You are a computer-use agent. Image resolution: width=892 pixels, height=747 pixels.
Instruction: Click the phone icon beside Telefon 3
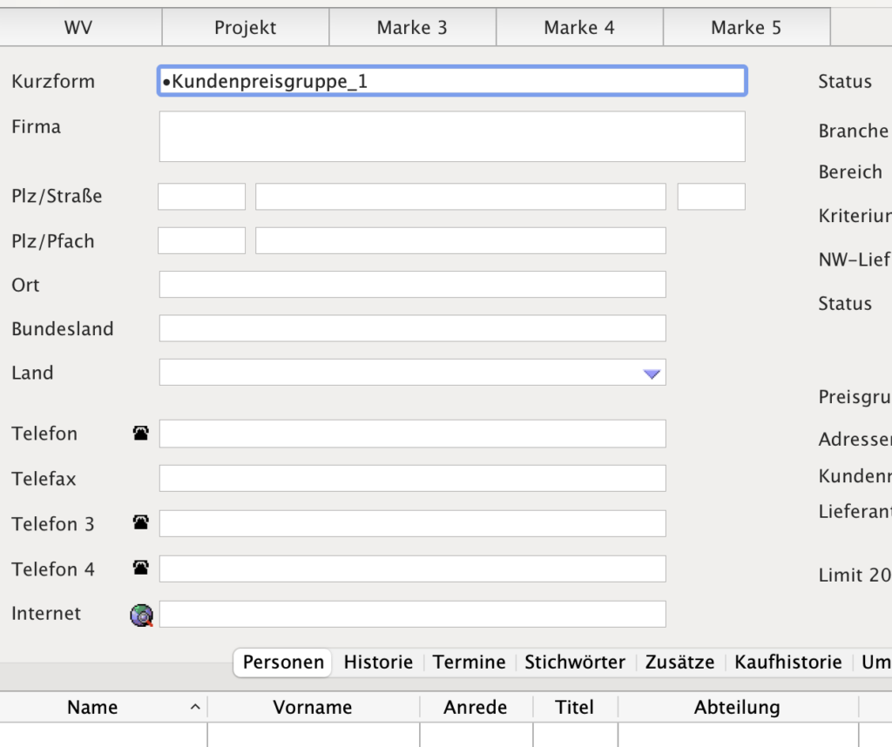[x=140, y=523]
